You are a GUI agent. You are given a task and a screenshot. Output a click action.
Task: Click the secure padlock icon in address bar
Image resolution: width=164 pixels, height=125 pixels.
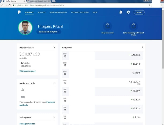pos(14,5)
